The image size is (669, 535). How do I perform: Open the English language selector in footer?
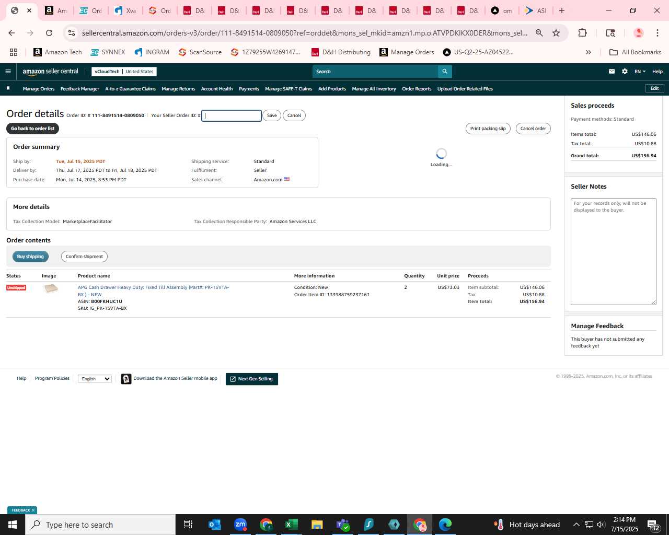[x=95, y=379]
